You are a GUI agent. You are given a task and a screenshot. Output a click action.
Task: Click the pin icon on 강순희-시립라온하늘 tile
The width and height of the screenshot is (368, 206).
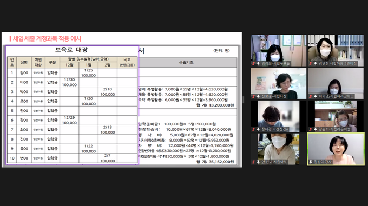point(315,129)
